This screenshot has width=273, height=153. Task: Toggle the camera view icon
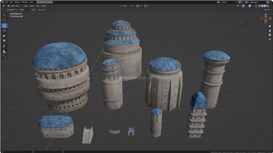[x=270, y=35]
